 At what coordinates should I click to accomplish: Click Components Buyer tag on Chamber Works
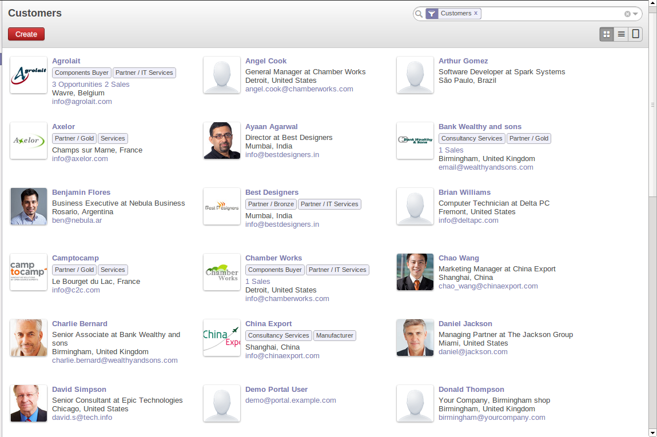[274, 270]
